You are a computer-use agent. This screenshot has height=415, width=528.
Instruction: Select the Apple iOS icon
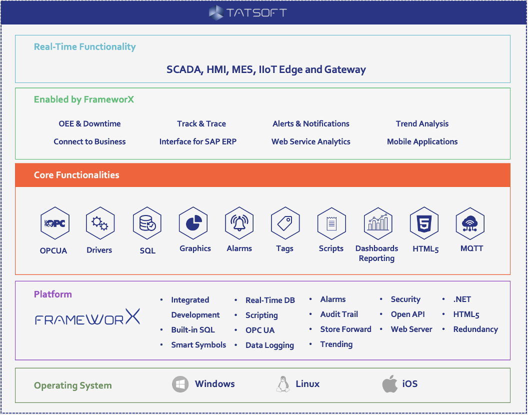point(390,384)
